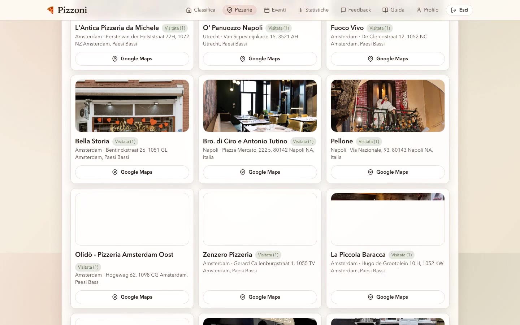520x325 pixels.
Task: Click the Visitata (1) badge on Bella Storia
Action: (125, 142)
